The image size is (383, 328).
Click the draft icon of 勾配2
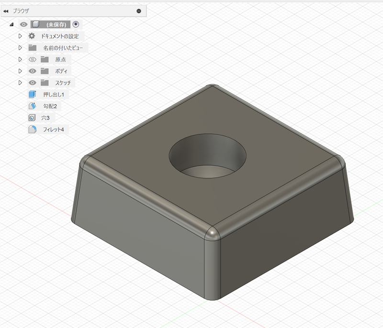click(32, 106)
